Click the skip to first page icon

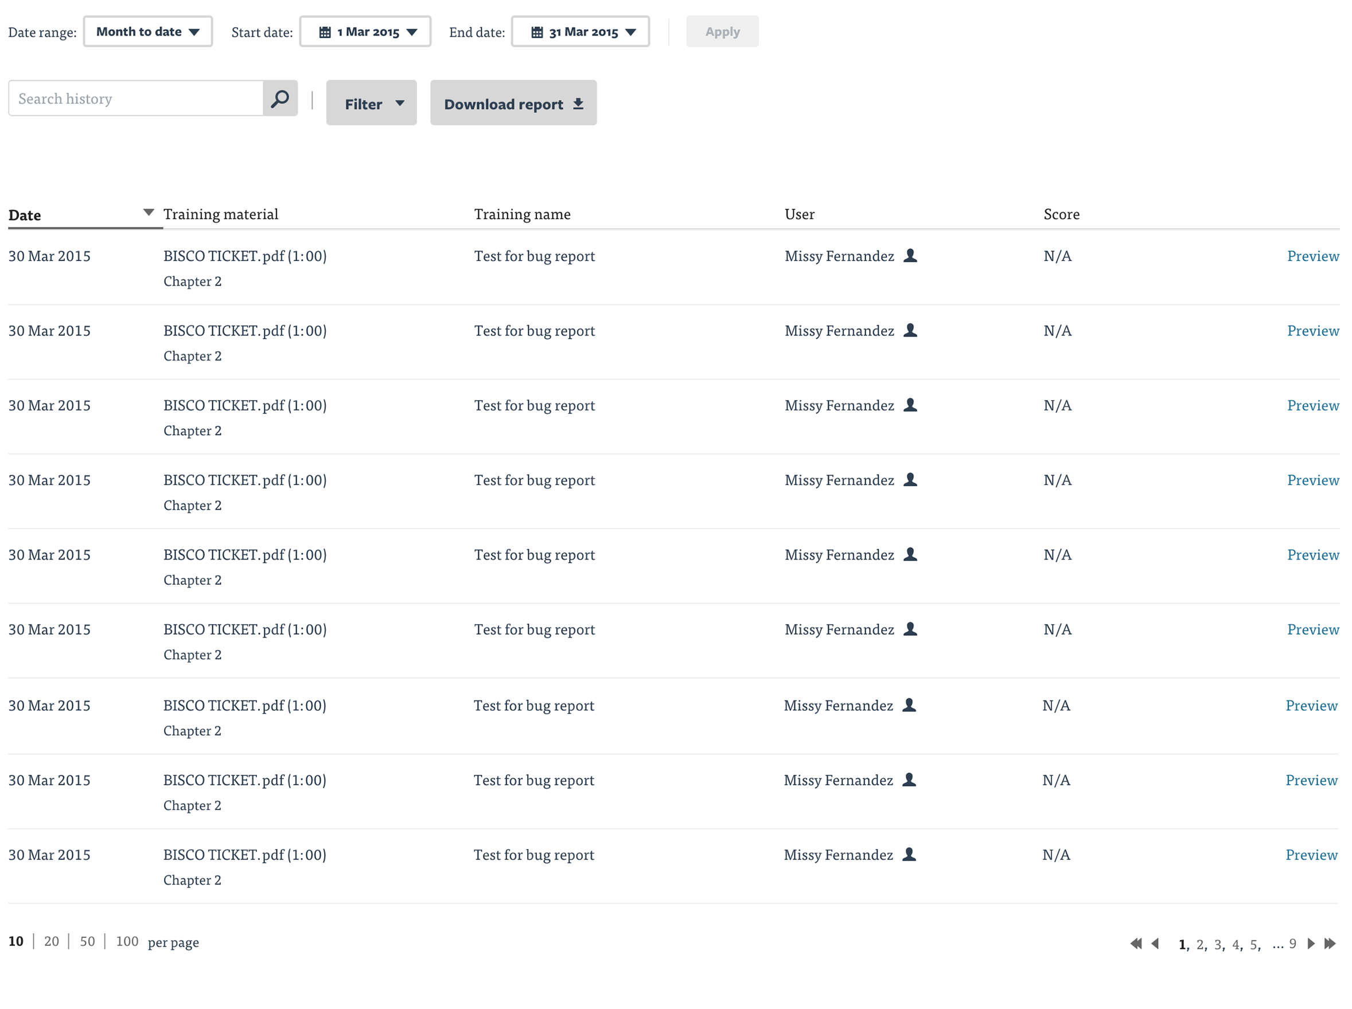click(x=1136, y=943)
